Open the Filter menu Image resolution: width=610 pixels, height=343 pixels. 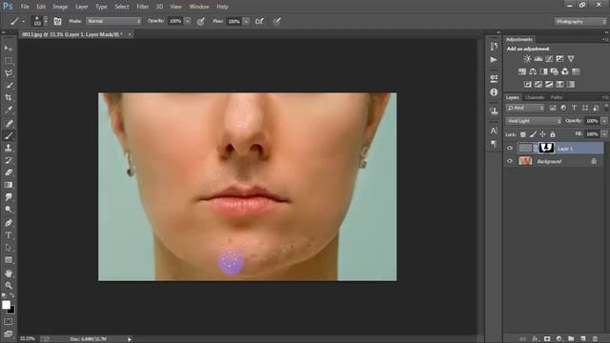click(142, 7)
